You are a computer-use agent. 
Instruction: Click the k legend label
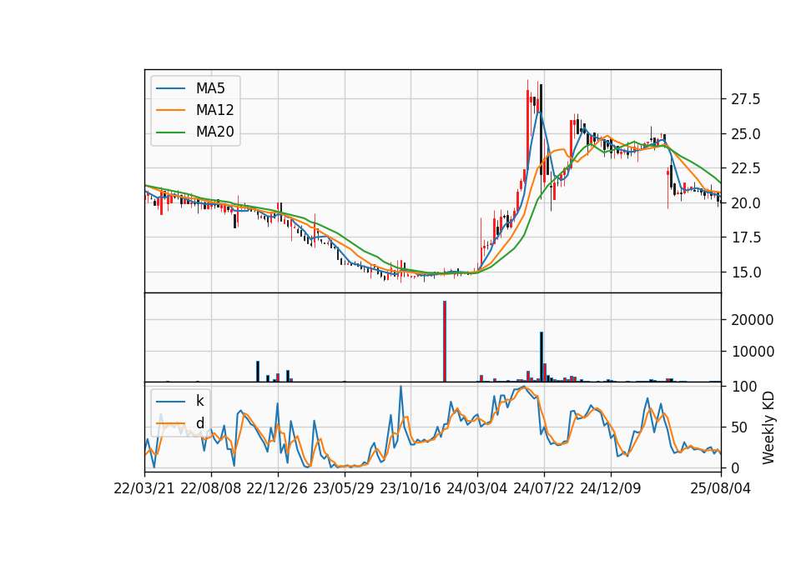coord(199,401)
